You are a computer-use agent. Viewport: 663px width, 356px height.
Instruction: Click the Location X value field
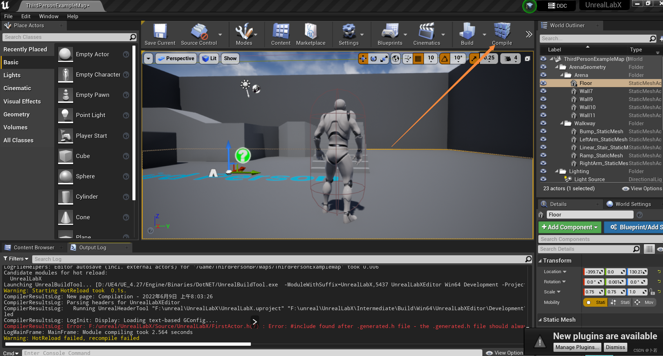click(594, 272)
